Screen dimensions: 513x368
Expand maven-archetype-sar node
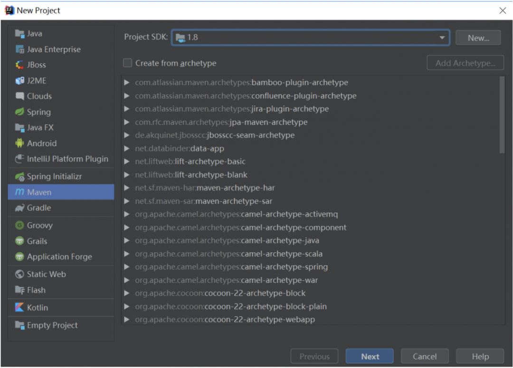click(x=127, y=201)
